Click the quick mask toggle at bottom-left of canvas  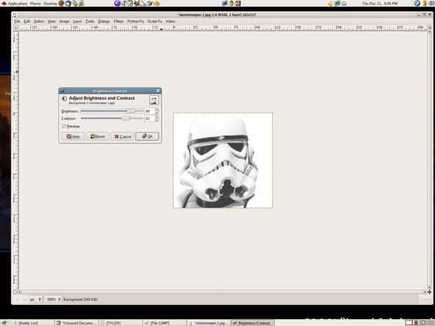point(15,292)
